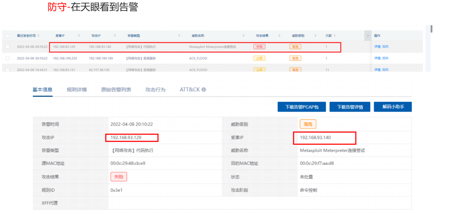The height and width of the screenshot is (214, 451).
Task: Sort by 攻击结果 column sort icon
Action: (279, 36)
